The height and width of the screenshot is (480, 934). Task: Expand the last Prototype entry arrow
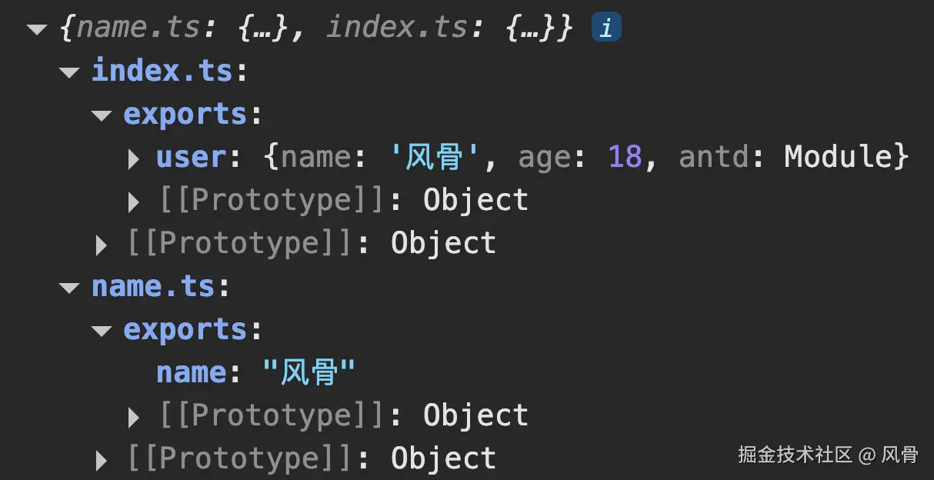click(x=102, y=460)
